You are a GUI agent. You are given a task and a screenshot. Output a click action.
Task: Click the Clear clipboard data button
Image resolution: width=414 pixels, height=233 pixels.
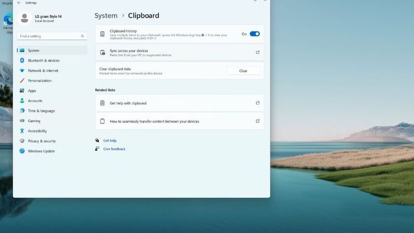(243, 71)
